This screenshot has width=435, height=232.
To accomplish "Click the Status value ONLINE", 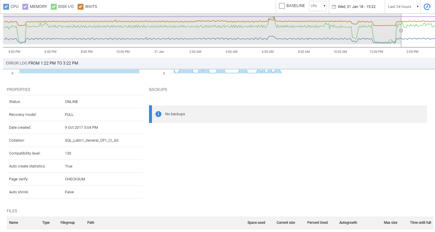I will (x=71, y=102).
